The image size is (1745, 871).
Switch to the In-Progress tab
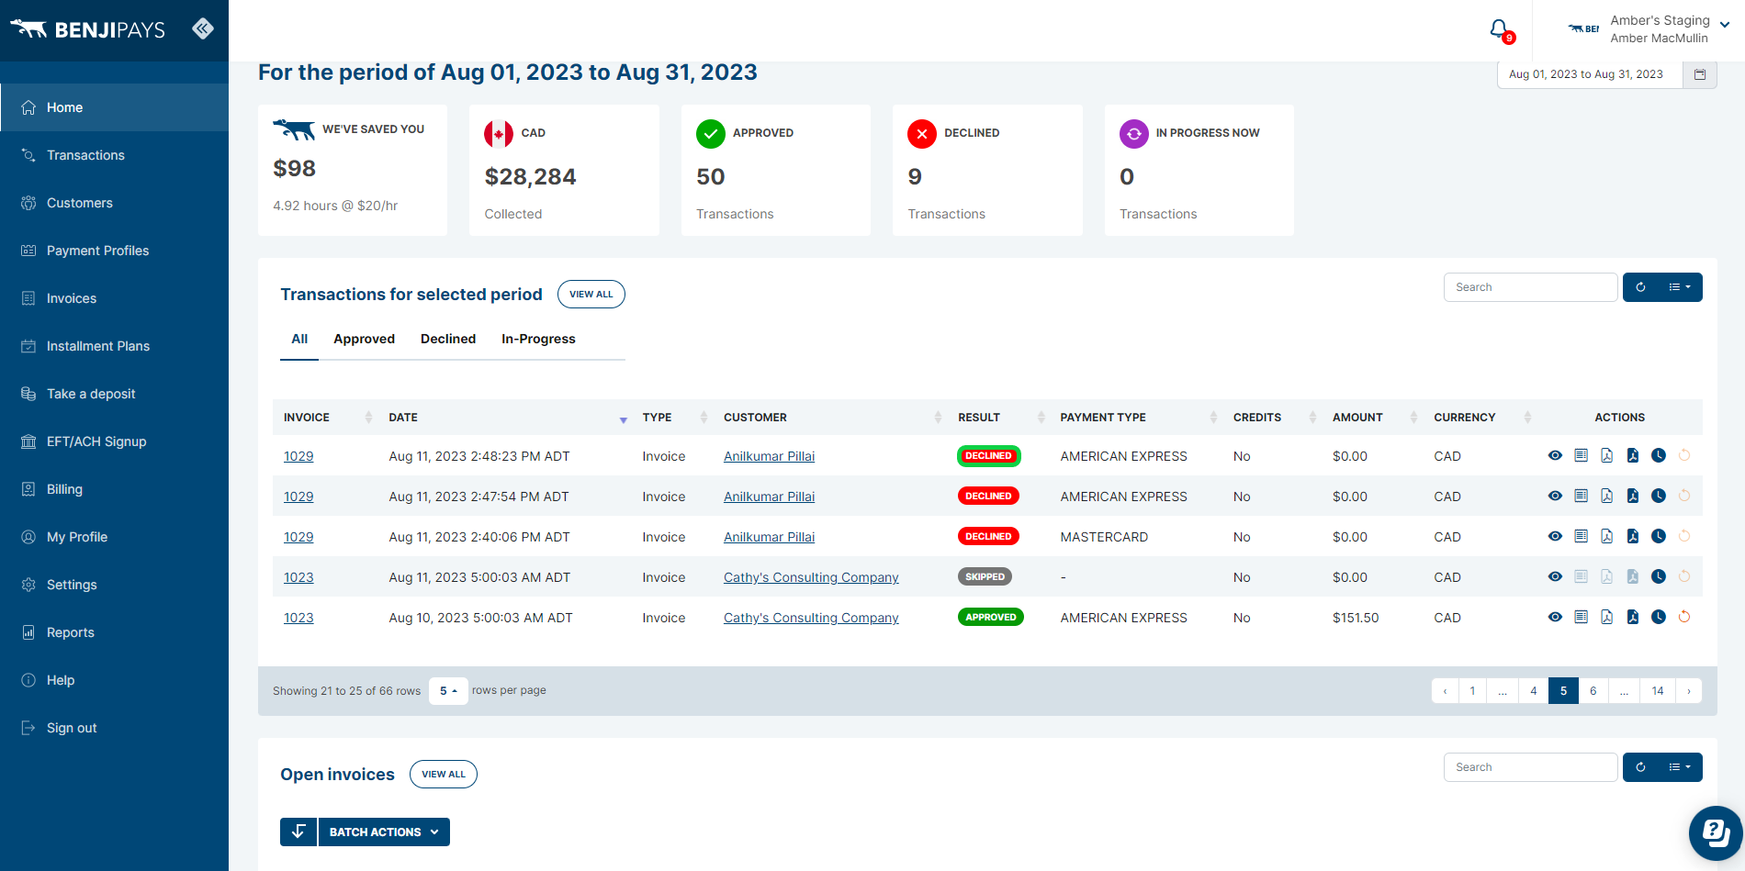538,339
